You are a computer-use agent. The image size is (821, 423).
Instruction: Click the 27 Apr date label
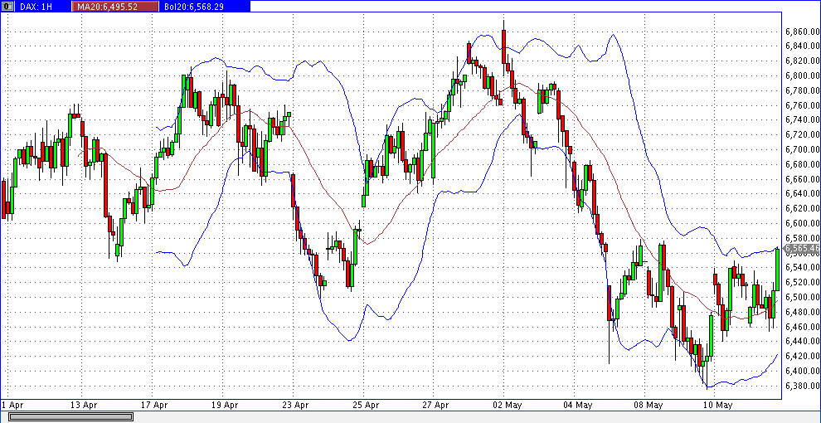point(435,405)
